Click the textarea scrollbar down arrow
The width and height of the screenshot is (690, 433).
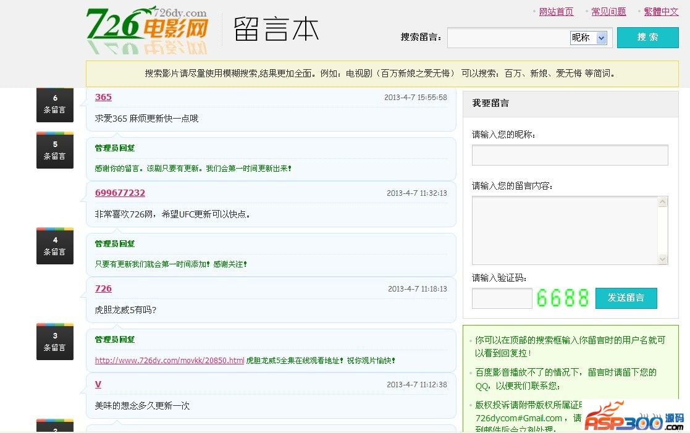pos(663,259)
